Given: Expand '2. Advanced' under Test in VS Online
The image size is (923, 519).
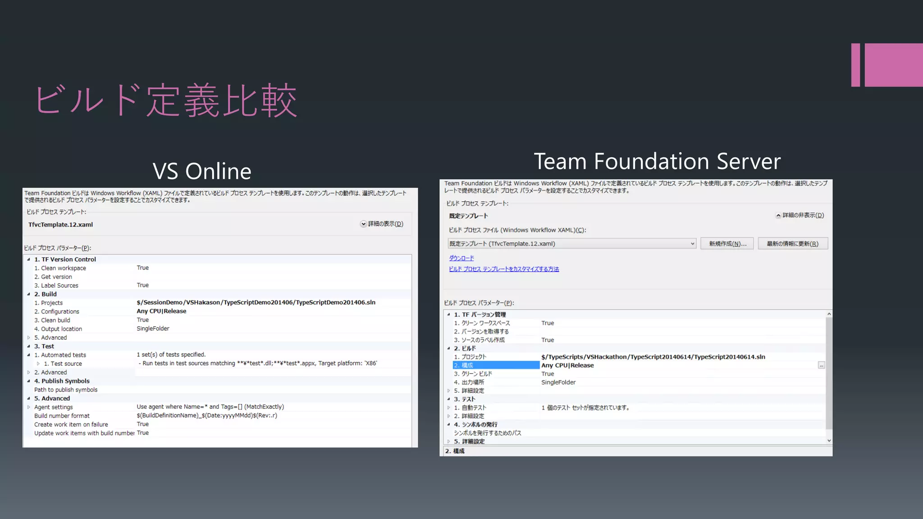Looking at the screenshot, I should click(28, 372).
